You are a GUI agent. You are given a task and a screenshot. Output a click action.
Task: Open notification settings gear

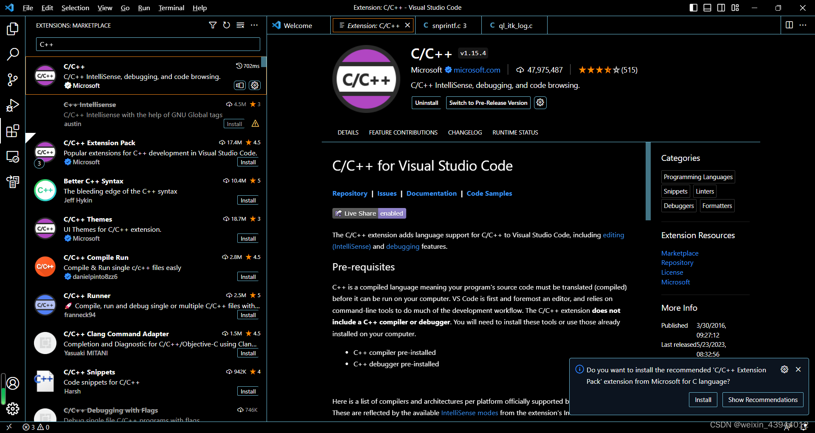784,369
